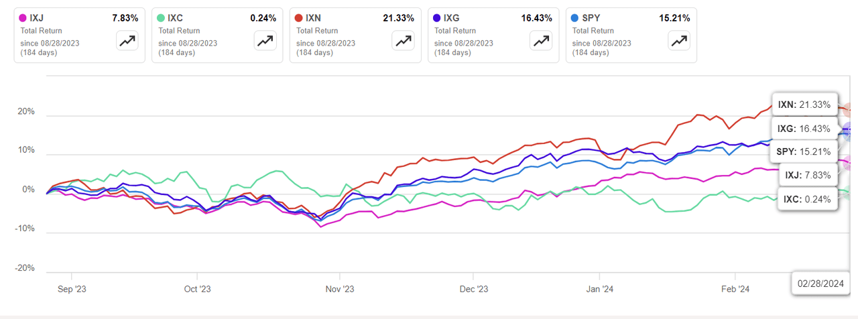Click the purple IXG color dot
The width and height of the screenshot is (858, 319).
tap(438, 18)
